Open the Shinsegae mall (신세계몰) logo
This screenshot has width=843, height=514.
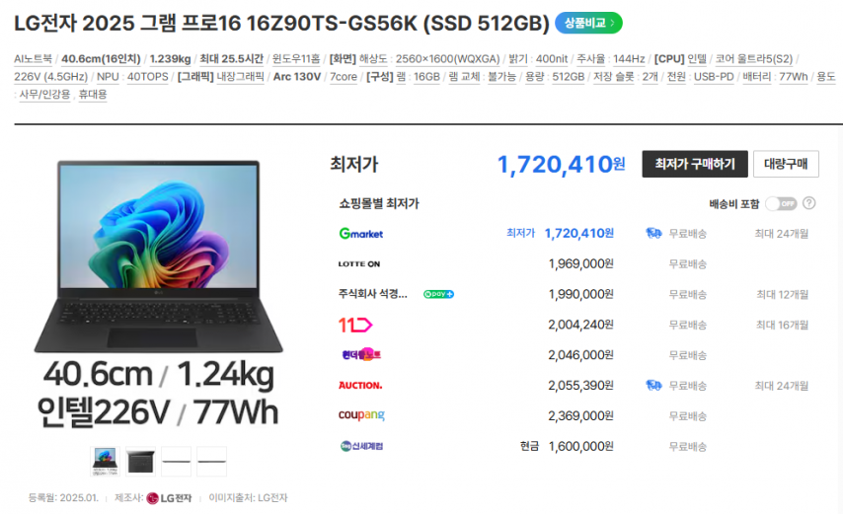[360, 446]
